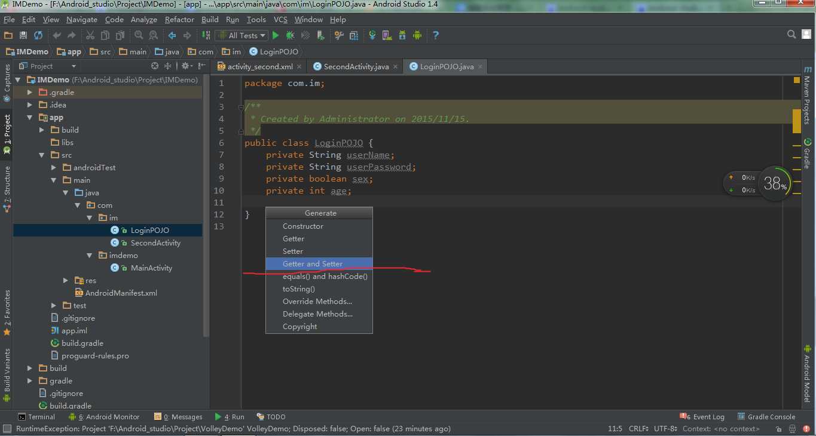Click the Save All floppy disk icon

(x=23, y=36)
